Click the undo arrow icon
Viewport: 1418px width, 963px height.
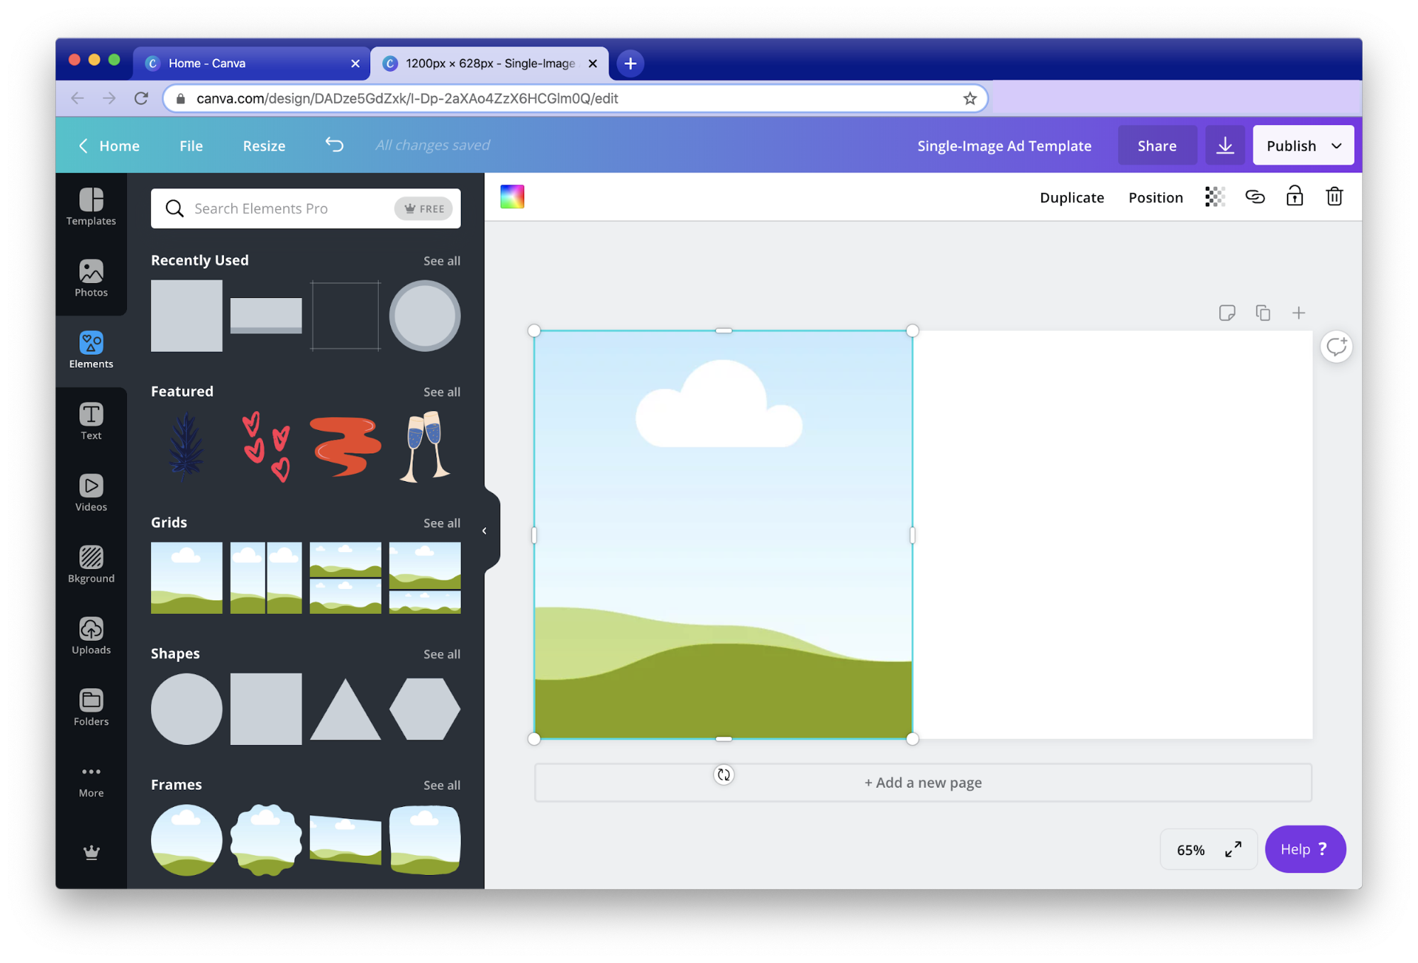pyautogui.click(x=334, y=145)
